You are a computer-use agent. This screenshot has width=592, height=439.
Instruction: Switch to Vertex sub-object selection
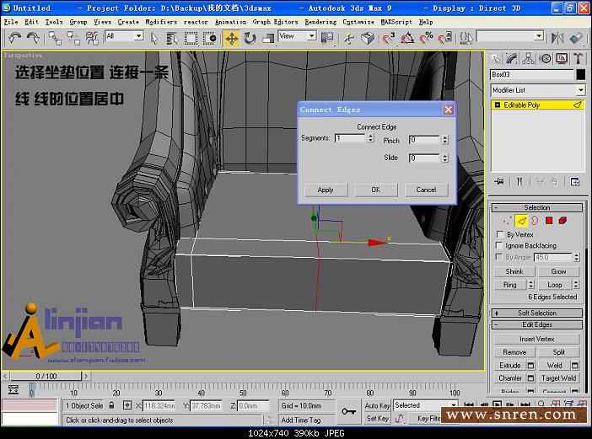point(508,221)
